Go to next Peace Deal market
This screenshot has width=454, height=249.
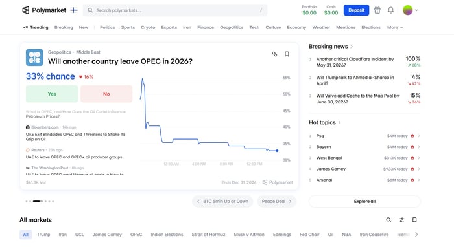[276, 201]
